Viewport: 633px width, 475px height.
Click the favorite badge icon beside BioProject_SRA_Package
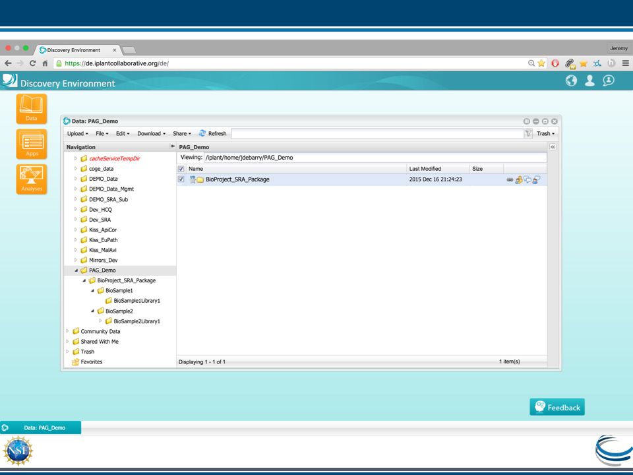click(193, 179)
